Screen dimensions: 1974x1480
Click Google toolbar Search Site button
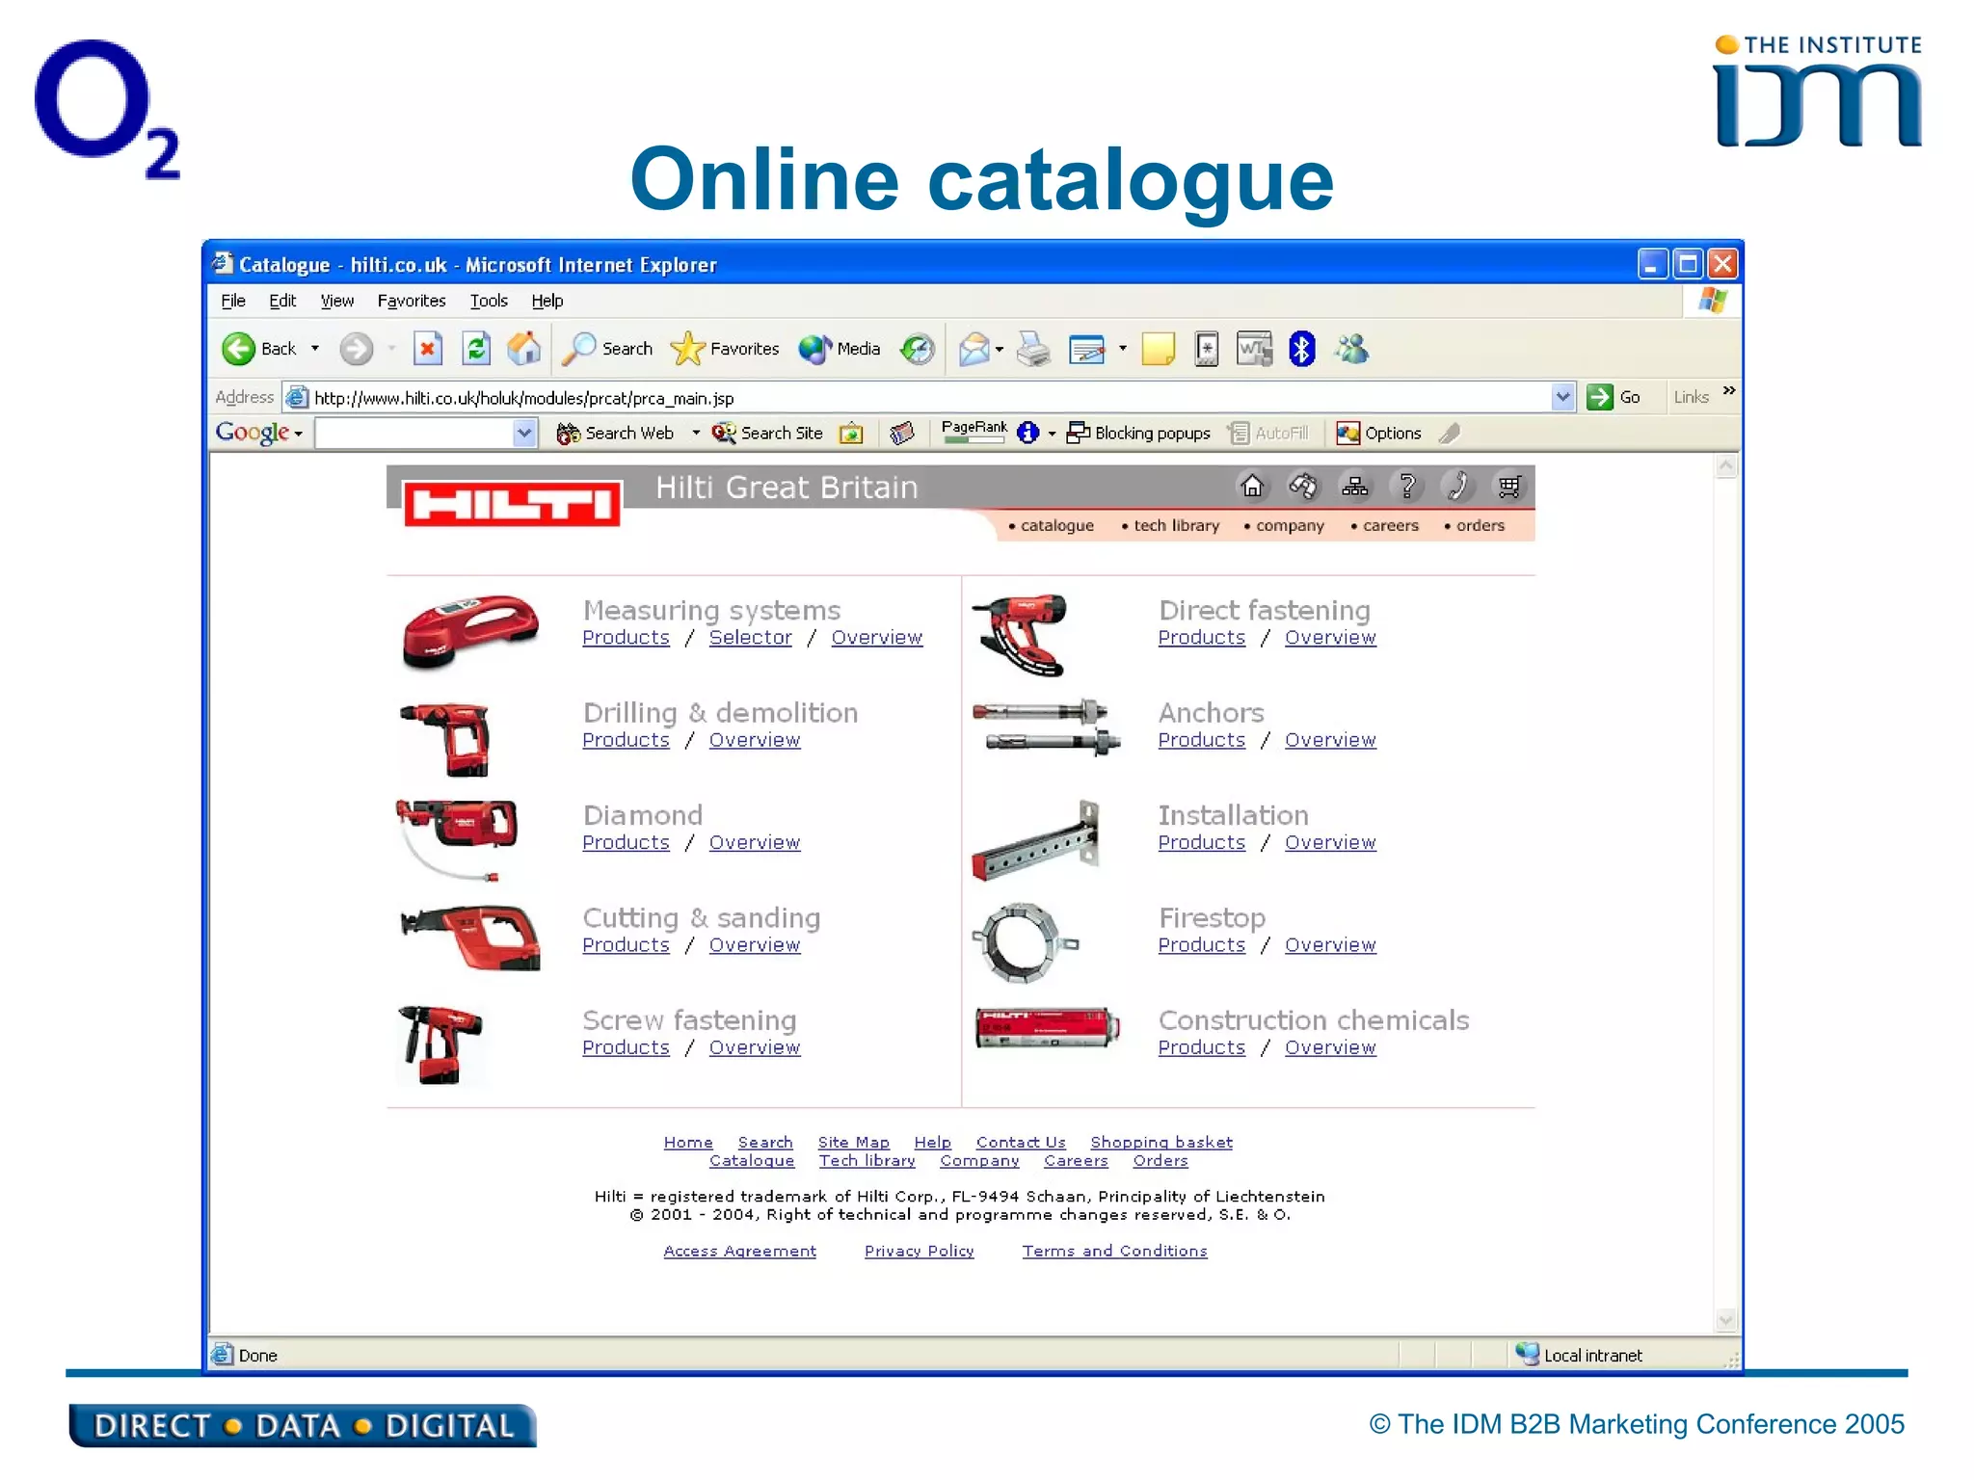click(768, 434)
